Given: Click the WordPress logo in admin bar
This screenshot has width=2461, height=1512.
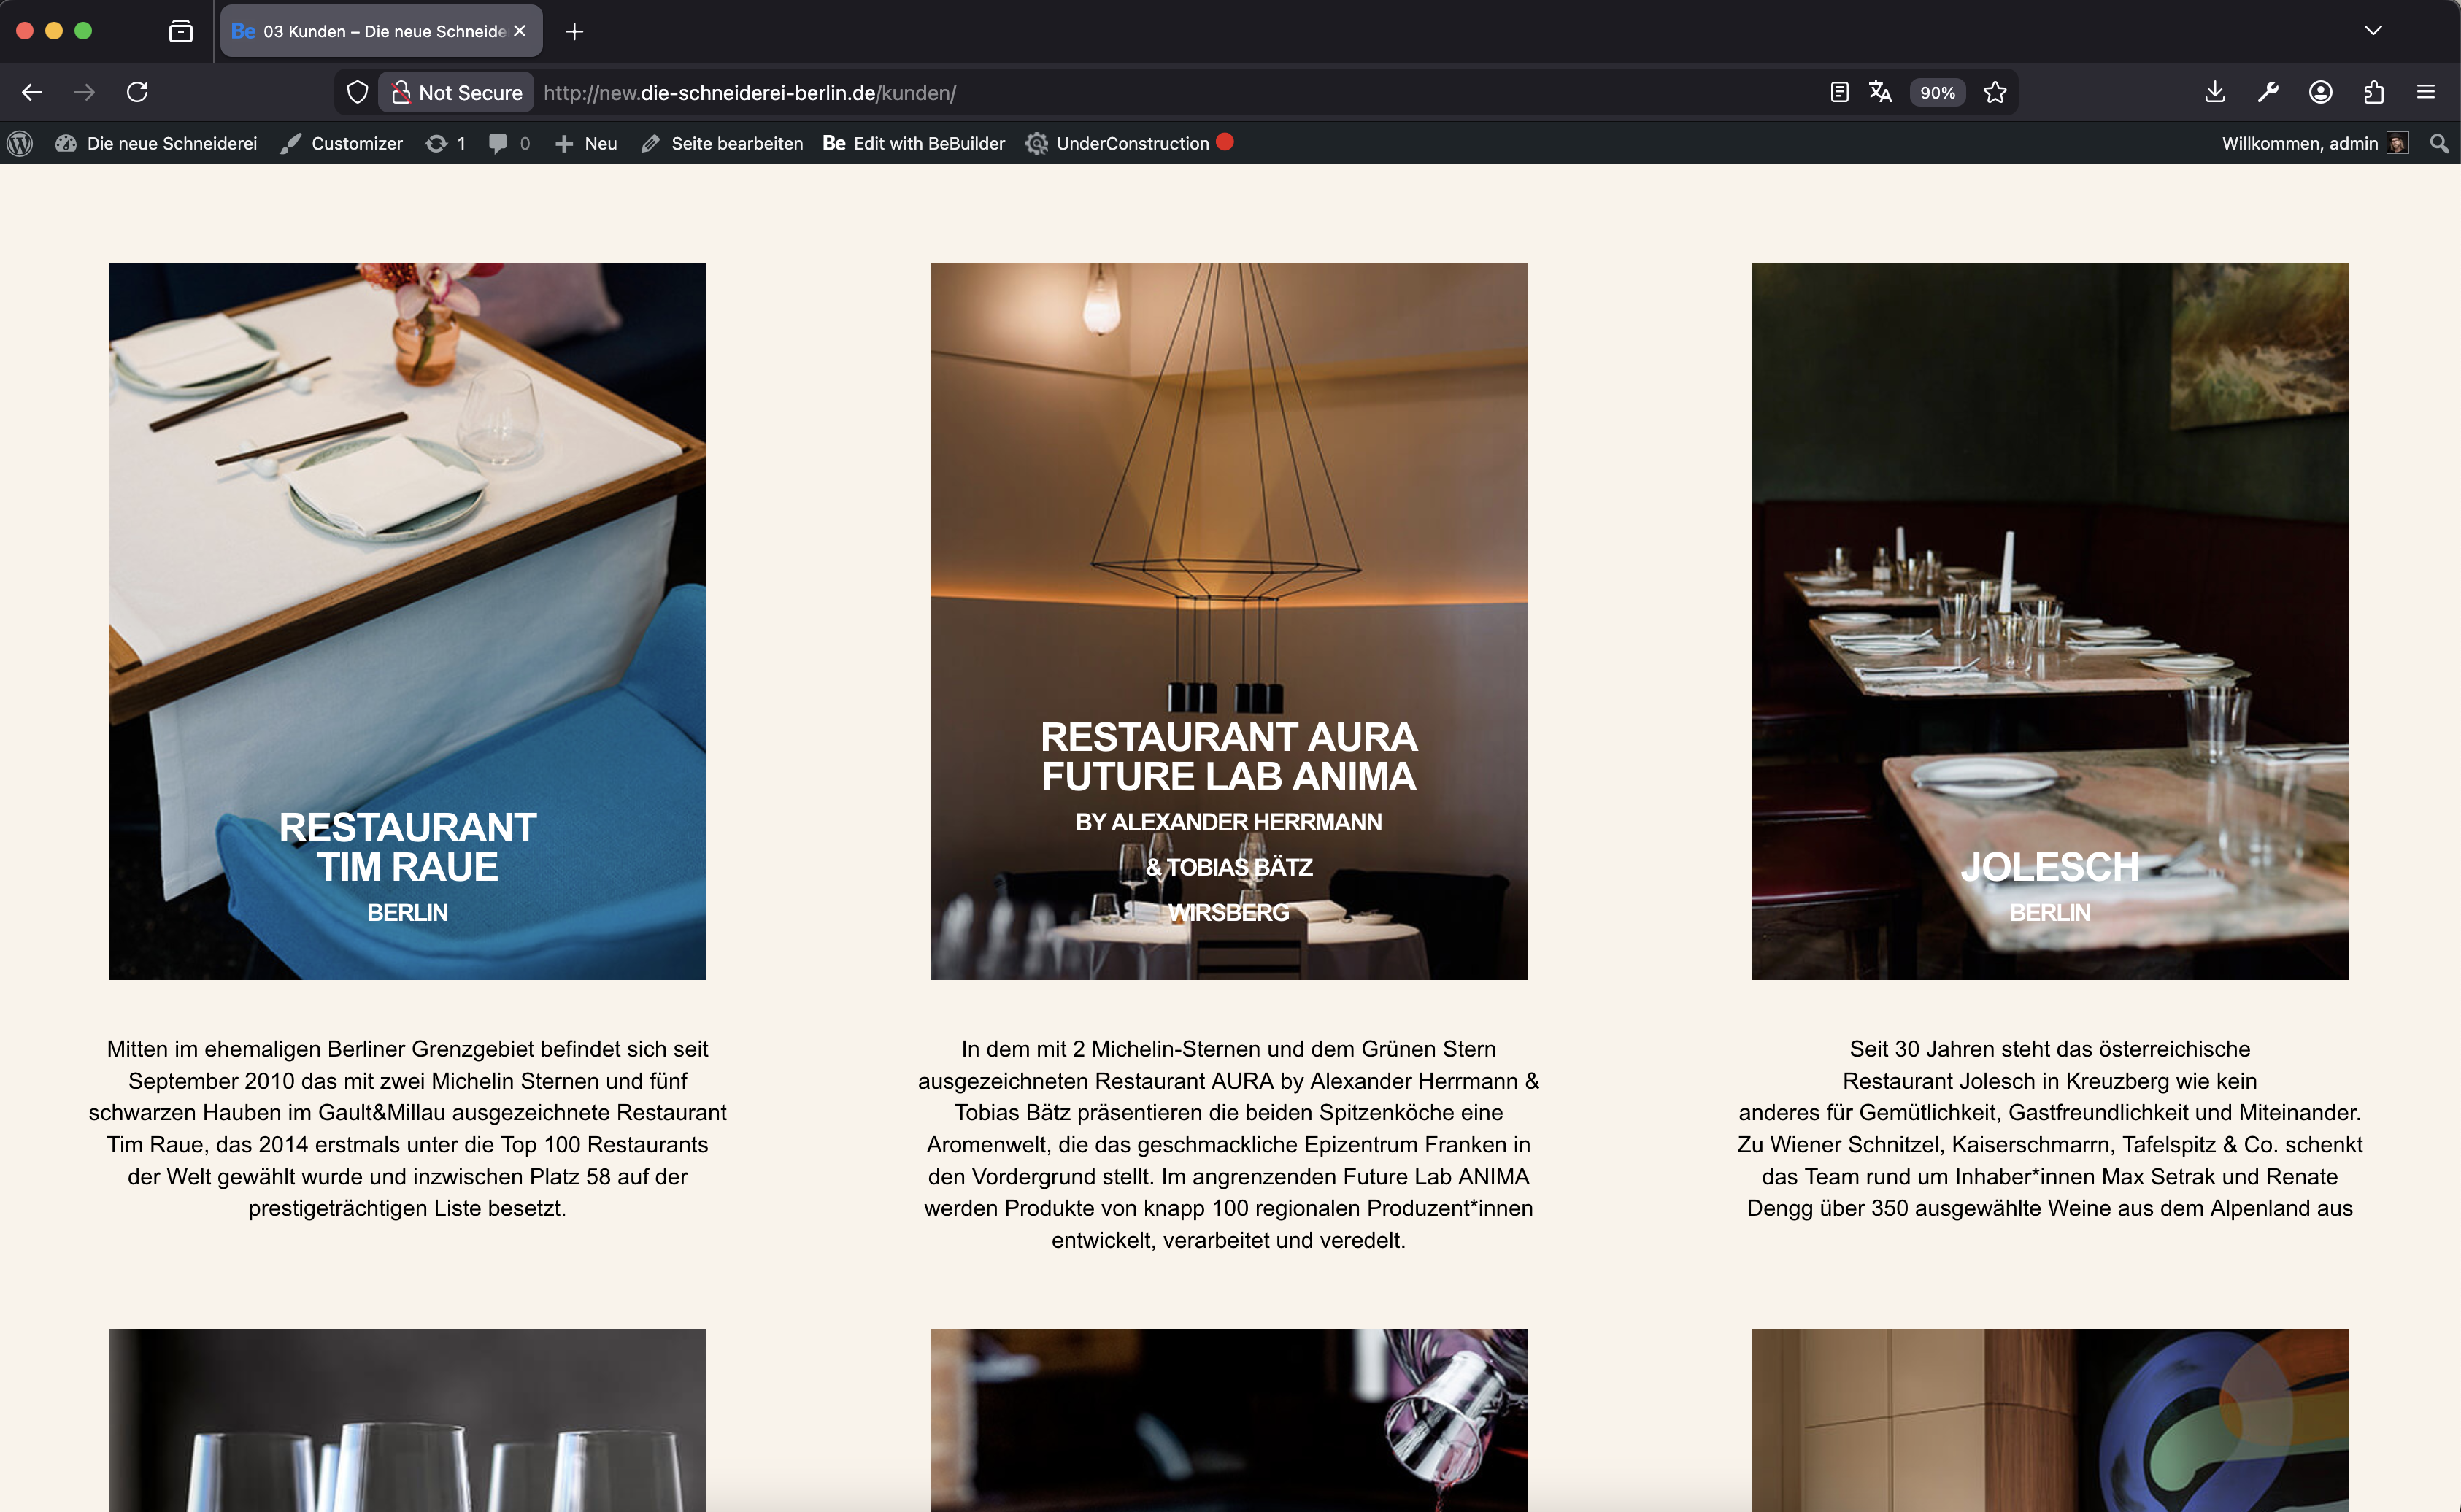Looking at the screenshot, I should 20,143.
